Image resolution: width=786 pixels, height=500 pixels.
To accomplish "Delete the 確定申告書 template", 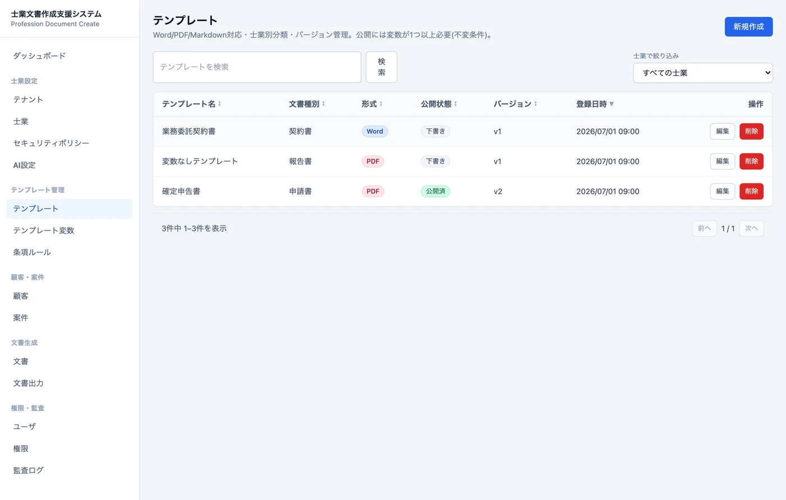I will click(751, 191).
